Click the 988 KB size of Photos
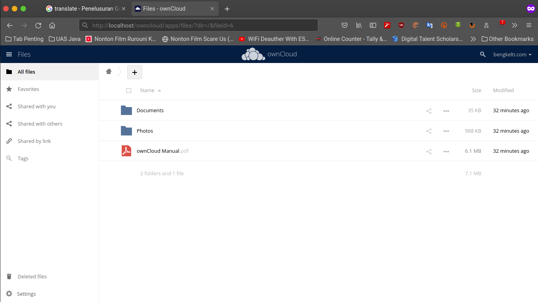This screenshot has height=302, width=538. (473, 131)
